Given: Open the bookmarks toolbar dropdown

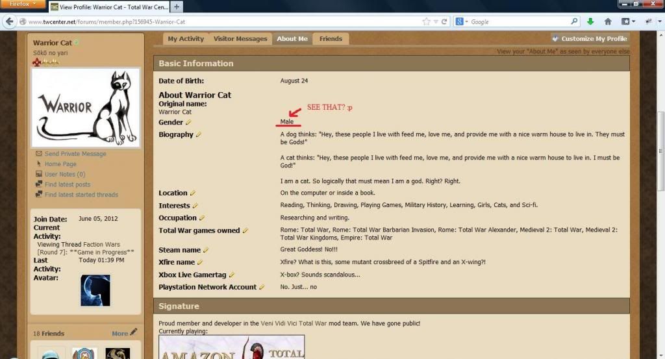Looking at the screenshot, I should point(627,21).
